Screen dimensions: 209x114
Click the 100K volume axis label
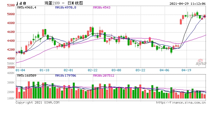11,98
